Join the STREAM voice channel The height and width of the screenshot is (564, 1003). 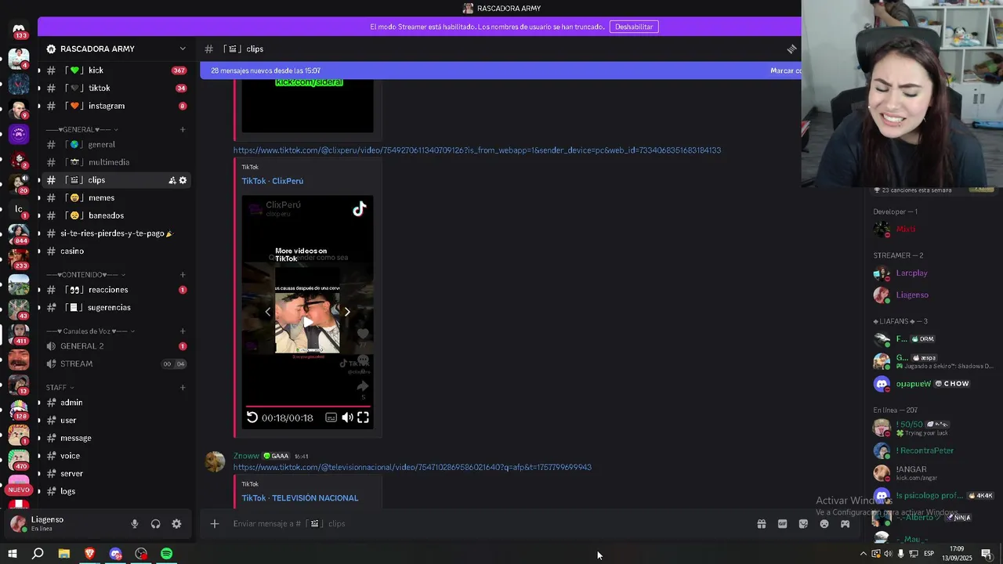click(116, 363)
